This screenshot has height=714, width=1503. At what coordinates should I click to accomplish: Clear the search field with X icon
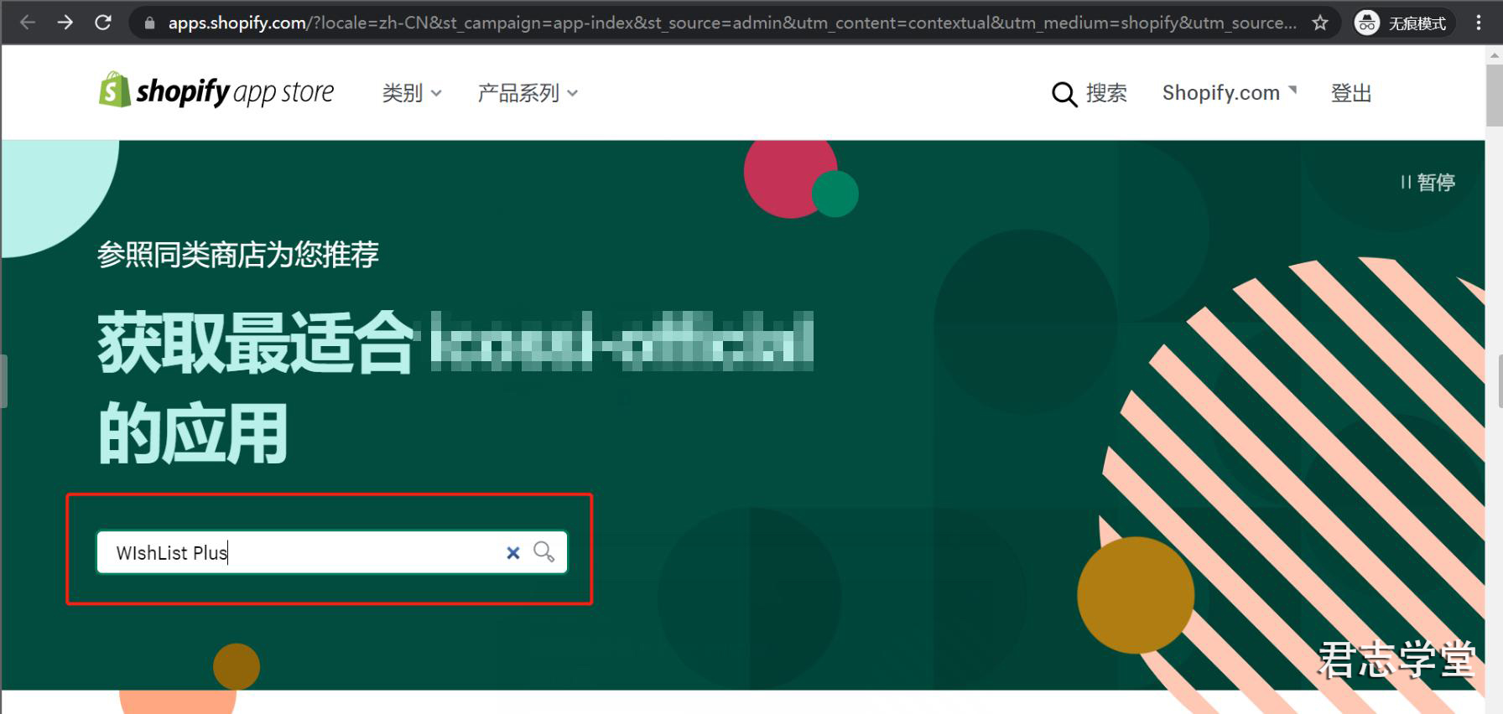[x=513, y=552]
